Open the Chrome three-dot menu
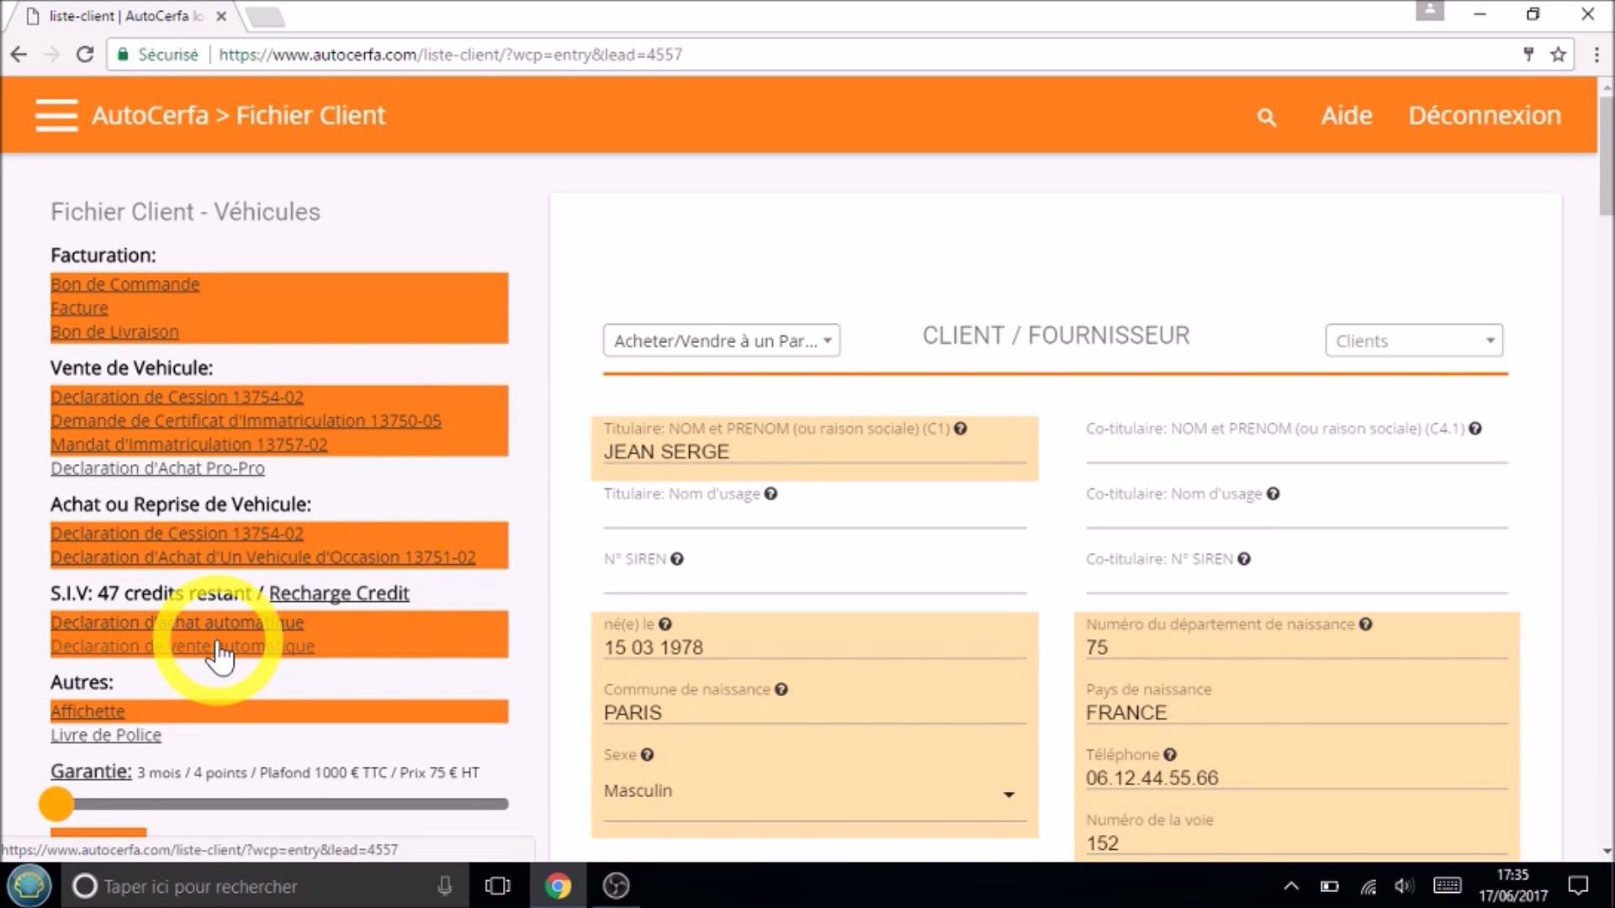Viewport: 1615px width, 908px height. 1596,55
